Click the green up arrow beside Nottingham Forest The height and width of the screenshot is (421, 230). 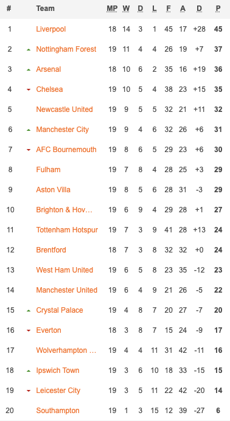[x=29, y=50]
